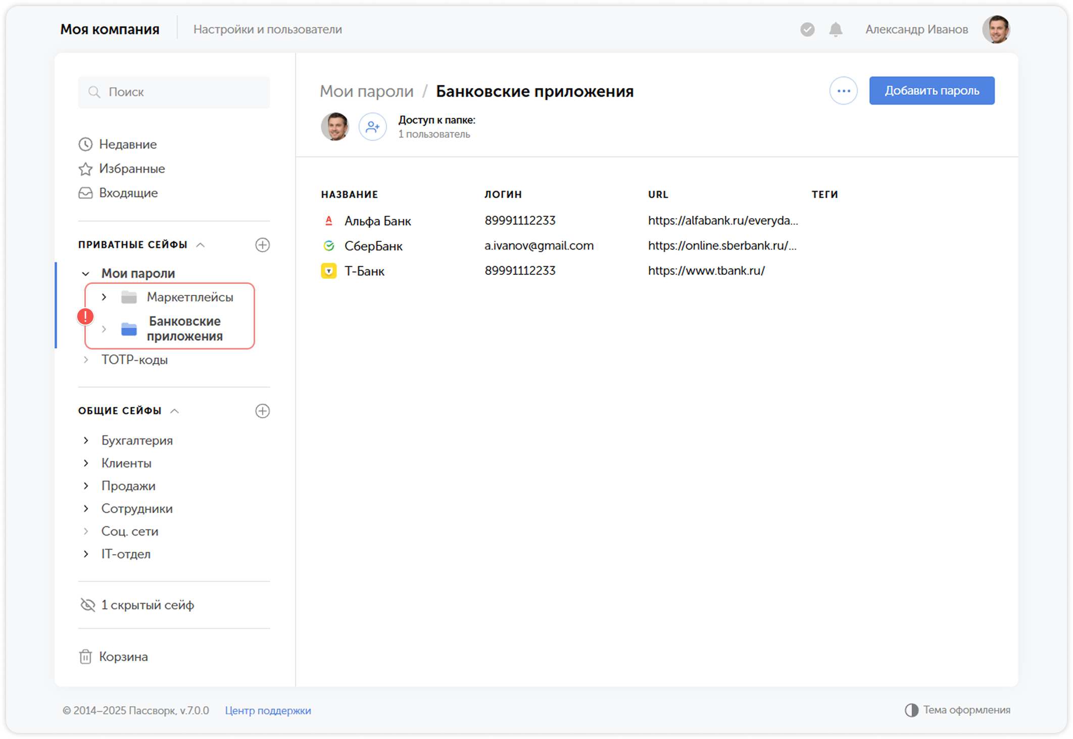Viewport: 1073px width, 739px height.
Task: Open the Корзина trash section
Action: pos(123,657)
